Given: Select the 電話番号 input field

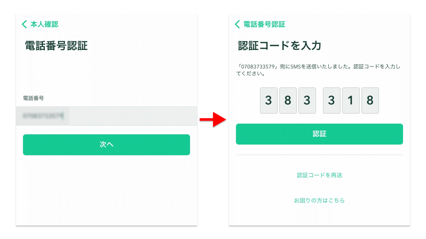Looking at the screenshot, I should 106,116.
